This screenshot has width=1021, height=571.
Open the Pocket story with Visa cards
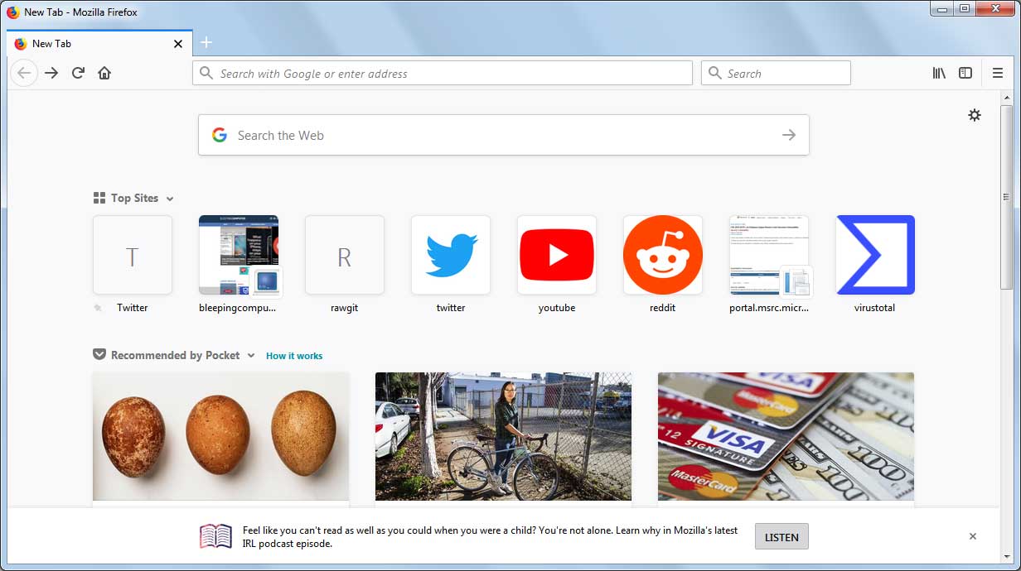click(786, 437)
